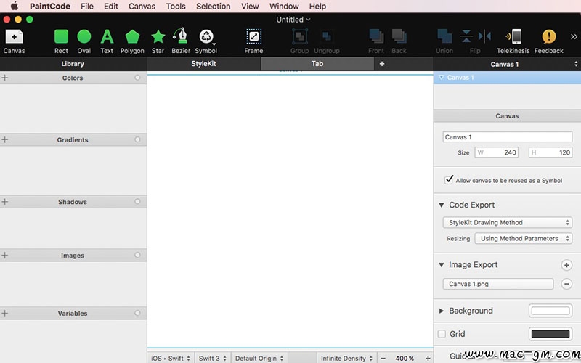581x363 pixels.
Task: Toggle the Colors section circle indicator
Action: tap(137, 78)
